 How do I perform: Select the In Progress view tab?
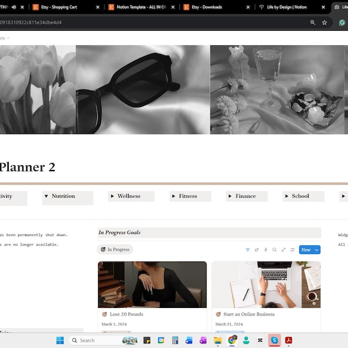click(115, 249)
